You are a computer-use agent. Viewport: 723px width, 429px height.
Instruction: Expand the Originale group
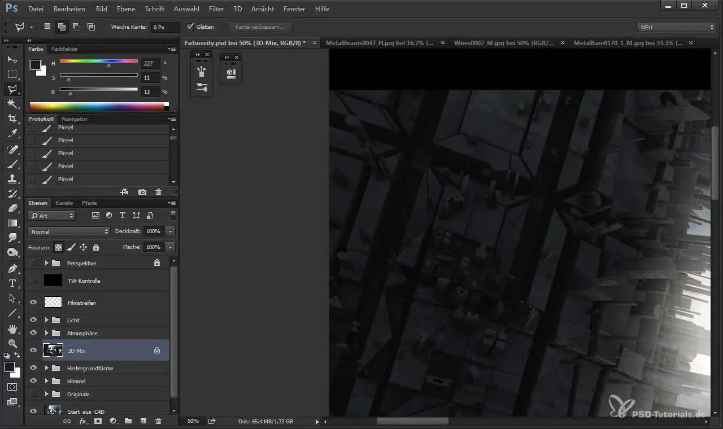point(47,394)
